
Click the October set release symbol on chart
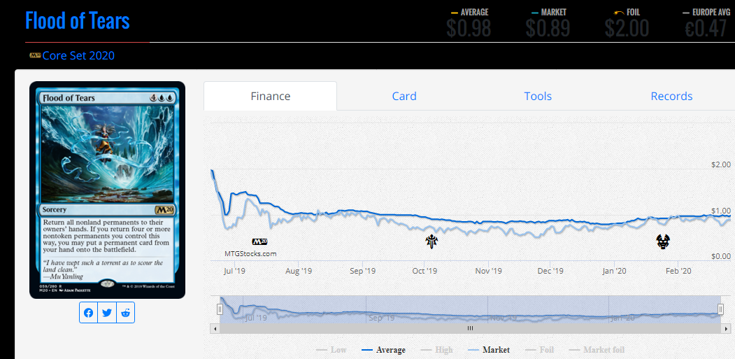[431, 241]
